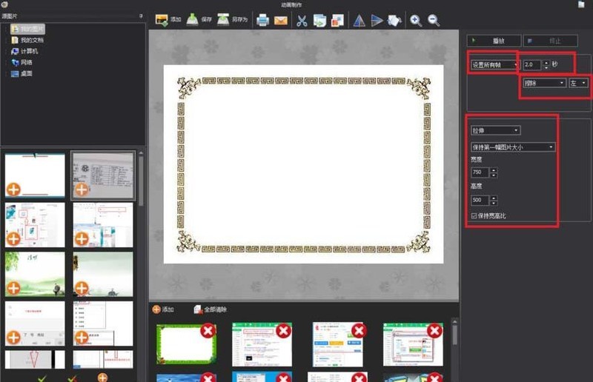This screenshot has width=593, height=382.
Task: Select 桌面 in the source folder tree
Action: point(26,73)
